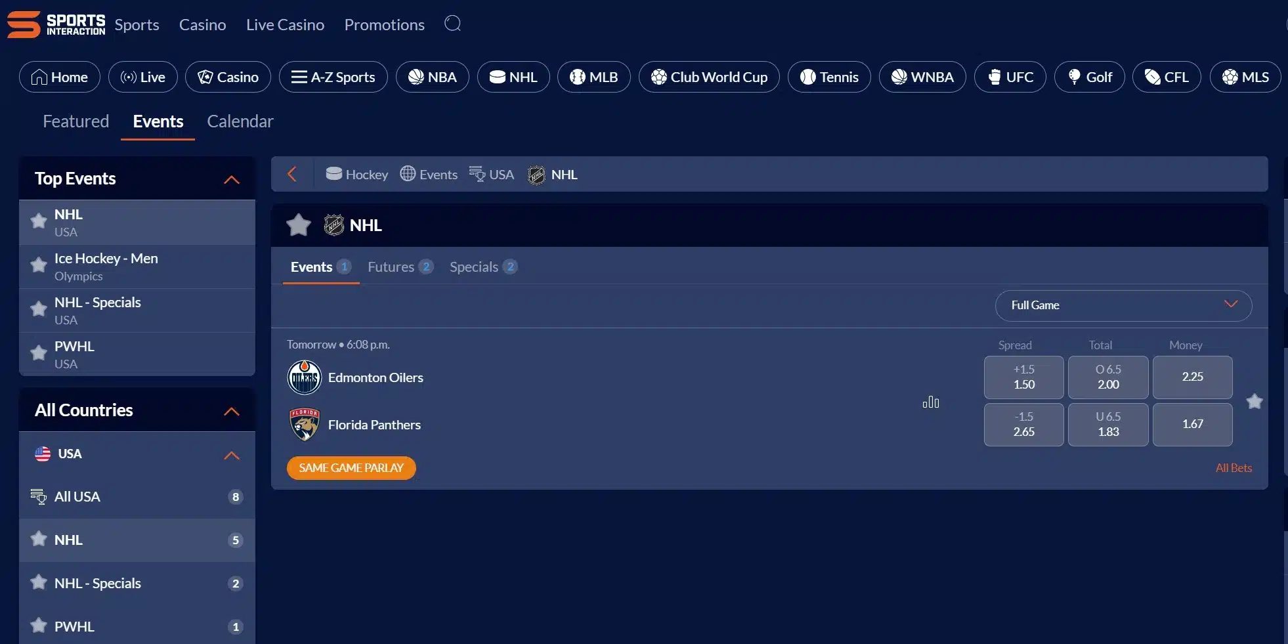This screenshot has width=1288, height=644.
Task: Open Sports in top navigation
Action: (x=137, y=24)
